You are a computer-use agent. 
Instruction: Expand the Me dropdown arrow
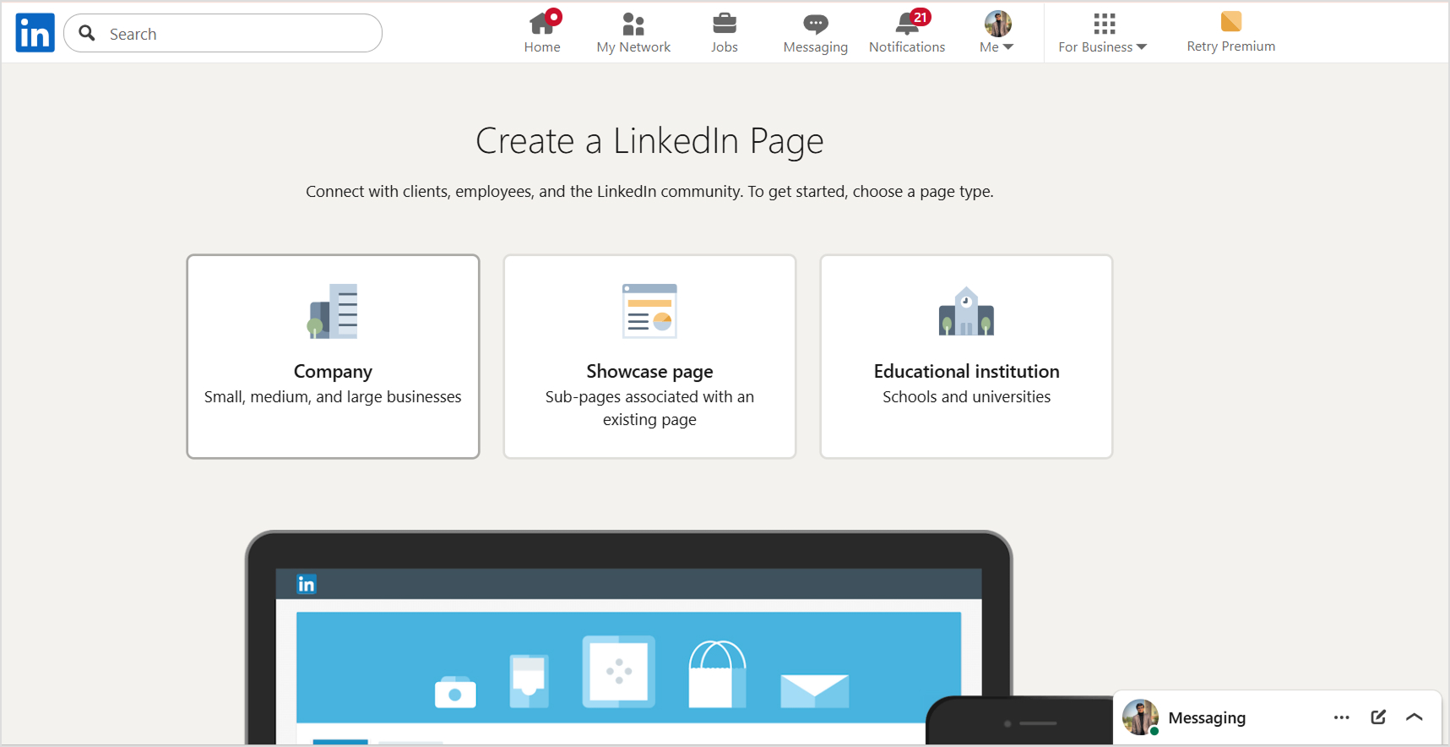click(1008, 47)
